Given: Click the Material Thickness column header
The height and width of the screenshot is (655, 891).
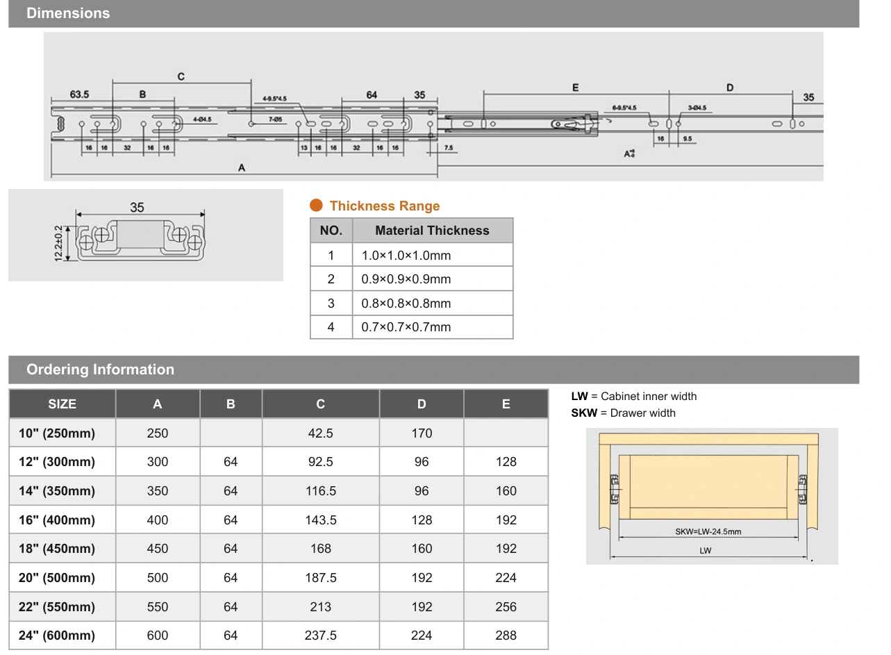Looking at the screenshot, I should pyautogui.click(x=433, y=231).
